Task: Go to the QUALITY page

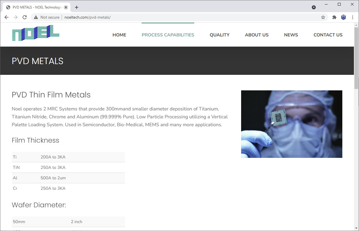Action: pos(219,35)
